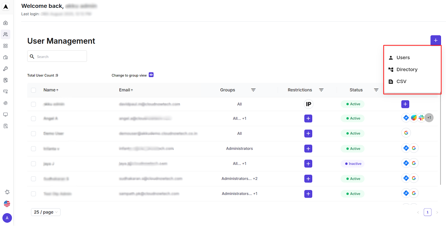Screen dimensions: 446x226
Task: Sort by Name column
Action: 51,90
